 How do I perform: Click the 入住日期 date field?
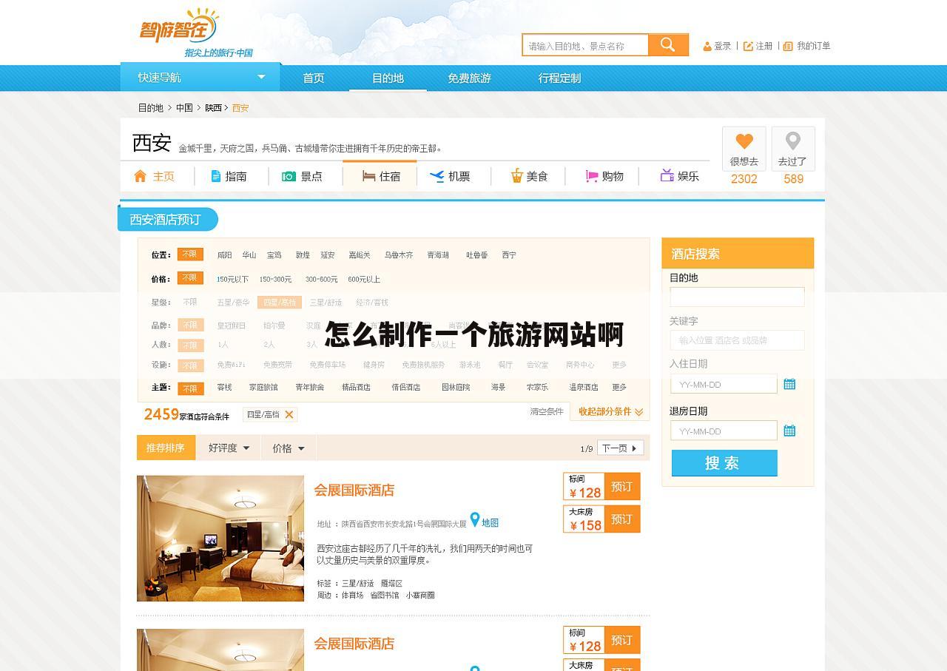pyautogui.click(x=724, y=384)
